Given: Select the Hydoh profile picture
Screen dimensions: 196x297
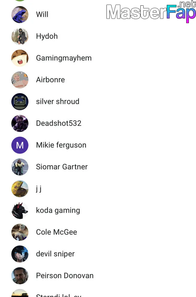Looking at the screenshot, I should [x=20, y=36].
